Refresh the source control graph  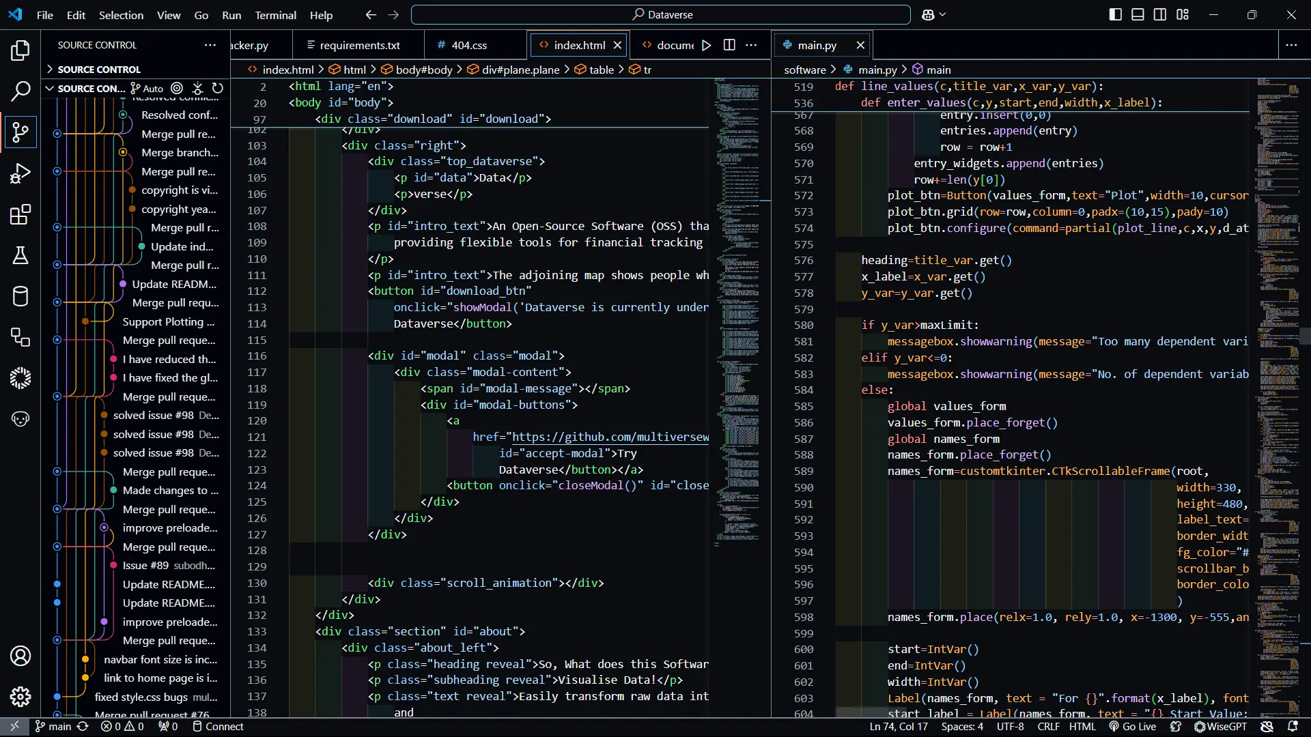pyautogui.click(x=218, y=88)
